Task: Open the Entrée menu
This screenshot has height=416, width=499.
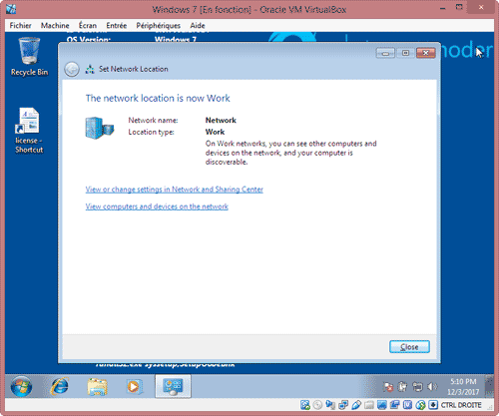Action: click(117, 26)
